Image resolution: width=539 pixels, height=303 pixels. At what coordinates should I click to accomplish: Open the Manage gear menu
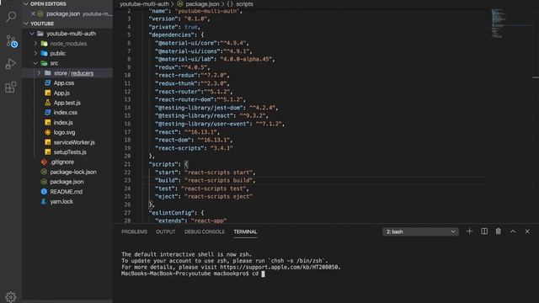click(11, 296)
